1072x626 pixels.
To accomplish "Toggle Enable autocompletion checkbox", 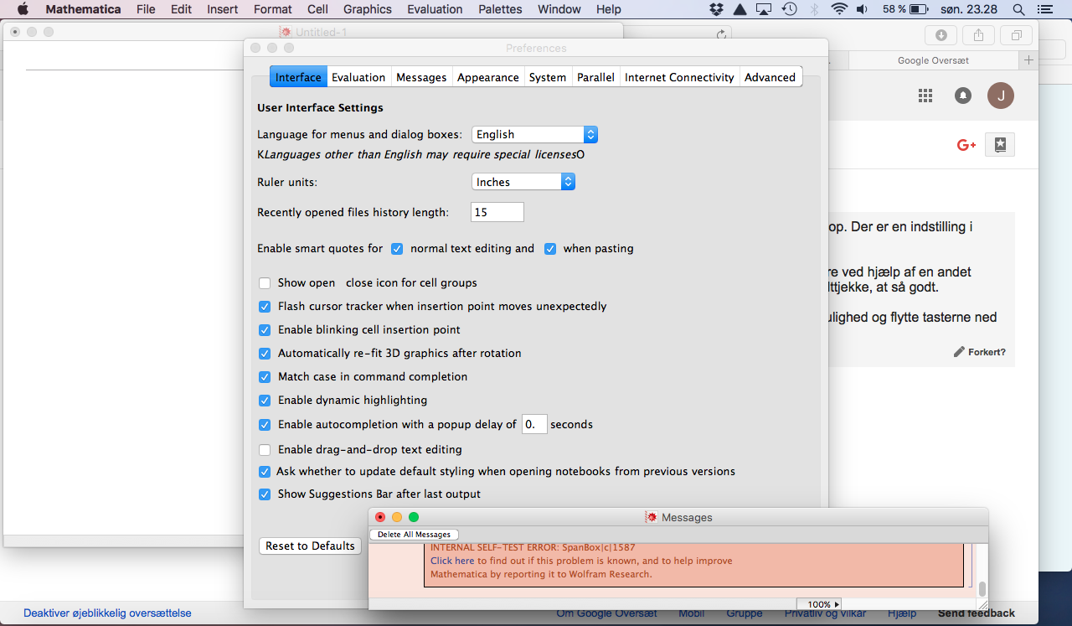I will tap(265, 425).
